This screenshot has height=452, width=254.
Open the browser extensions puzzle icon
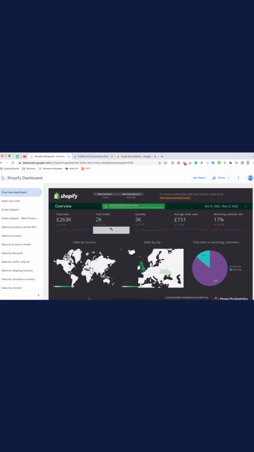tap(231, 163)
